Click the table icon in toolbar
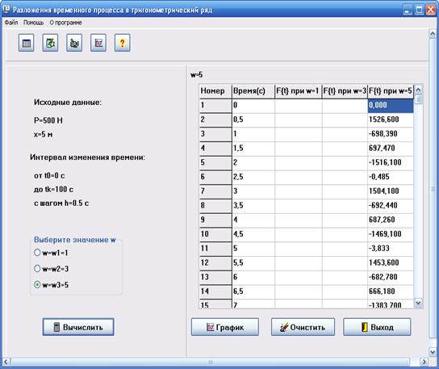This screenshot has width=439, height=369. [27, 43]
